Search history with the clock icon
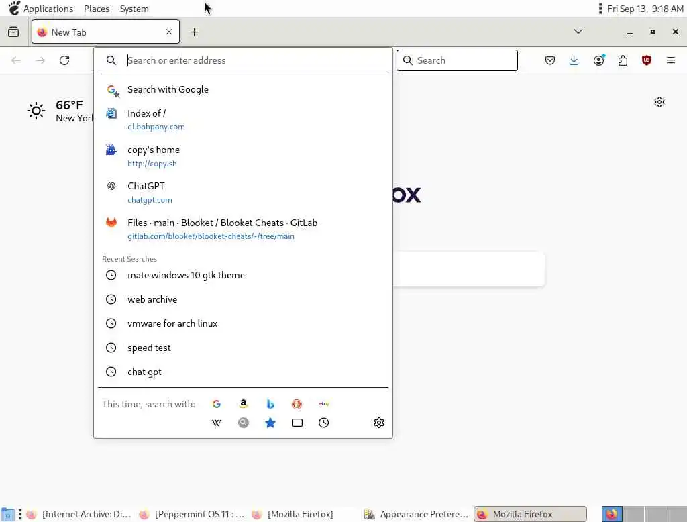The image size is (687, 522). [324, 423]
